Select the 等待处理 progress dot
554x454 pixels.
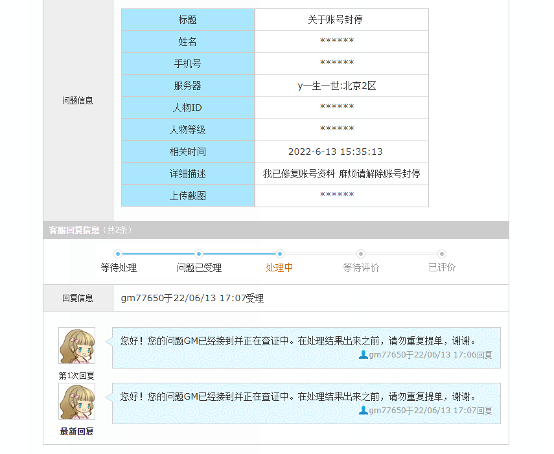point(118,254)
